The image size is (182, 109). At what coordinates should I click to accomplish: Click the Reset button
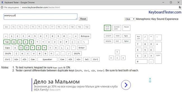coord(83,19)
